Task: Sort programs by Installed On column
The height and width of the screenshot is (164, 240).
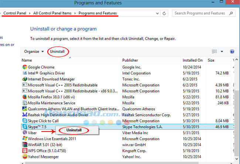Action: pos(192,60)
